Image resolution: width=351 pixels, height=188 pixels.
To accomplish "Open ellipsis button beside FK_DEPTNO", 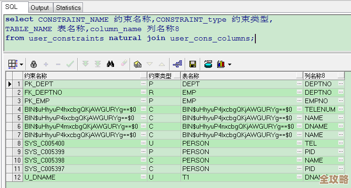I will (x=144, y=92).
